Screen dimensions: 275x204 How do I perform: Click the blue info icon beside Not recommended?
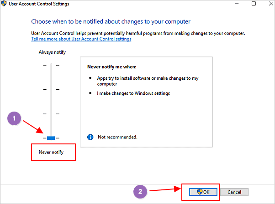(x=90, y=137)
